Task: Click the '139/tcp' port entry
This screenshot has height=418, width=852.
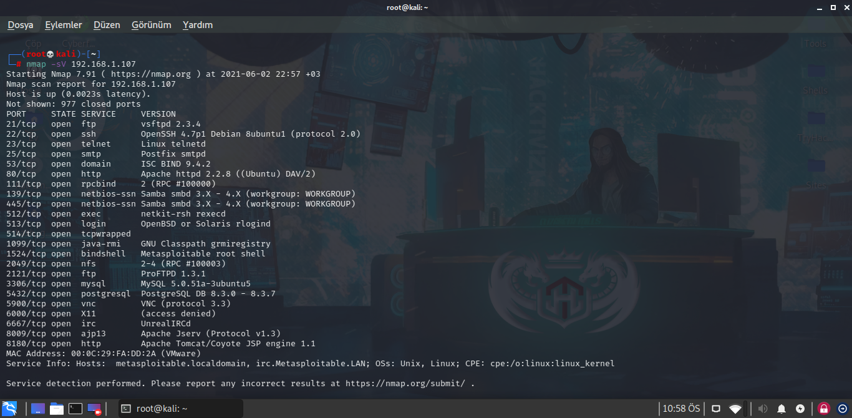Action: pyautogui.click(x=24, y=194)
